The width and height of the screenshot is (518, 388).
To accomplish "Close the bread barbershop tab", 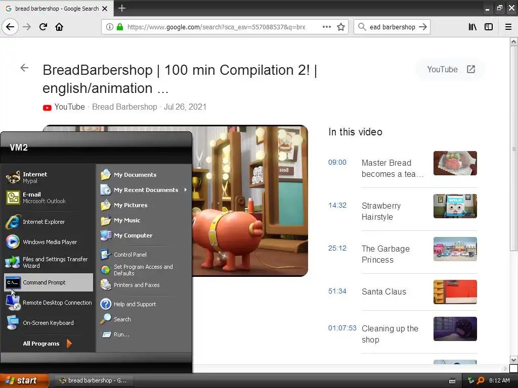I will click(105, 9).
